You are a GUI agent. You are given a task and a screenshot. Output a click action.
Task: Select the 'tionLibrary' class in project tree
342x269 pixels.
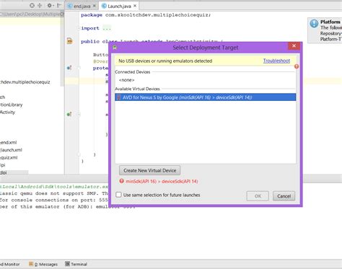pyautogui.click(x=12, y=105)
